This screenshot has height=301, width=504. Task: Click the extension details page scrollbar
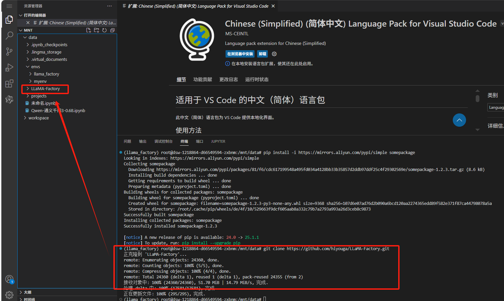pyautogui.click(x=477, y=98)
